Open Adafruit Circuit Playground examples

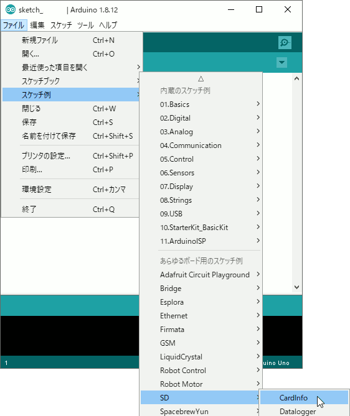click(201, 275)
